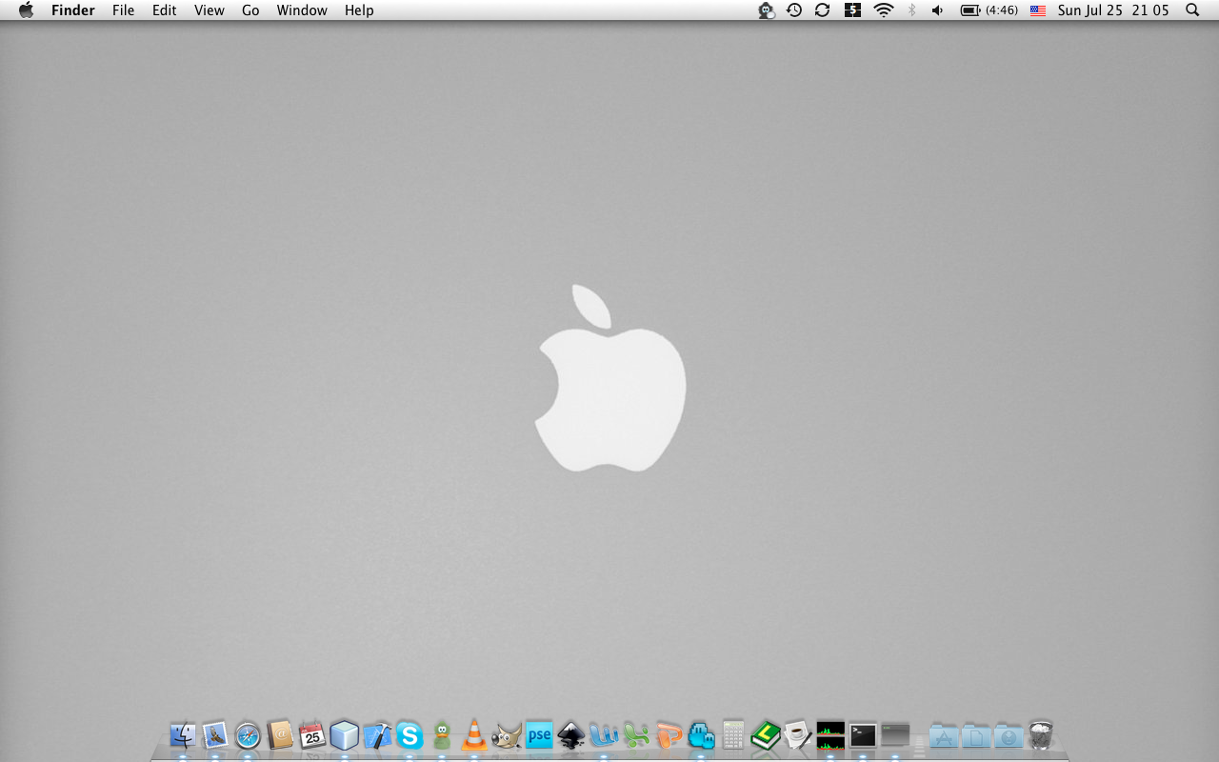Open the US flag input source menu
This screenshot has height=762, width=1219.
click(1038, 10)
